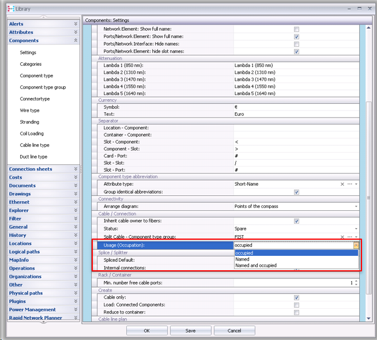
Task: Open Split Cable component type dropdown arrow
Action: coord(356,237)
